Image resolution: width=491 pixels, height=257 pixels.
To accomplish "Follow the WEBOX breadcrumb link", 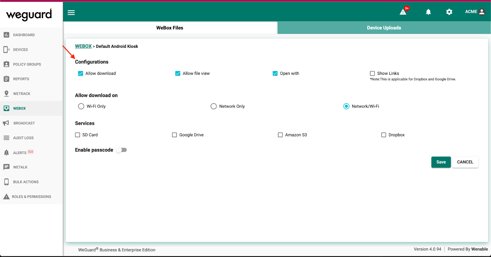I will point(83,46).
